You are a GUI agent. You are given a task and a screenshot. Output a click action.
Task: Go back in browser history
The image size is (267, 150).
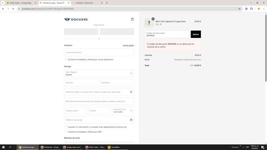pyautogui.click(x=3, y=9)
